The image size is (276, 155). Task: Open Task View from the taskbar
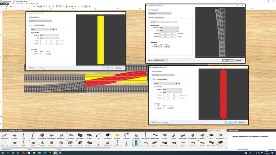coord(18,153)
